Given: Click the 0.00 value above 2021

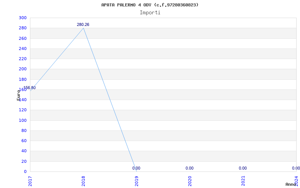Looking at the screenshot, I should click(243, 168).
